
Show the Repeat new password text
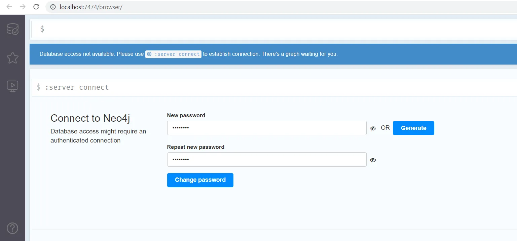[x=373, y=160]
